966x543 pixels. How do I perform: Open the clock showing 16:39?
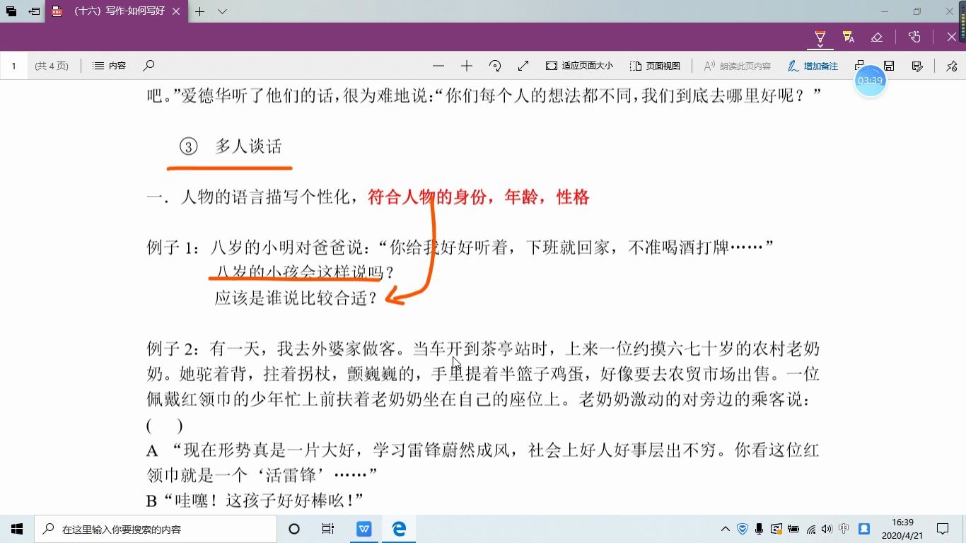[902, 529]
